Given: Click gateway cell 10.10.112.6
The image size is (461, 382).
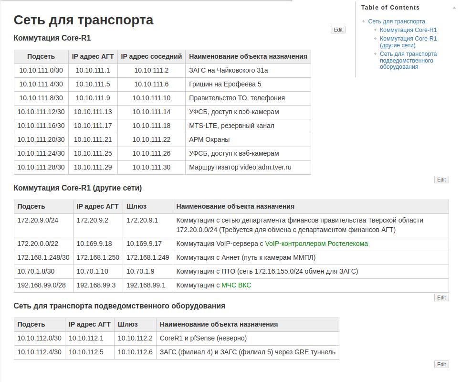Looking at the screenshot, I should (x=135, y=352).
